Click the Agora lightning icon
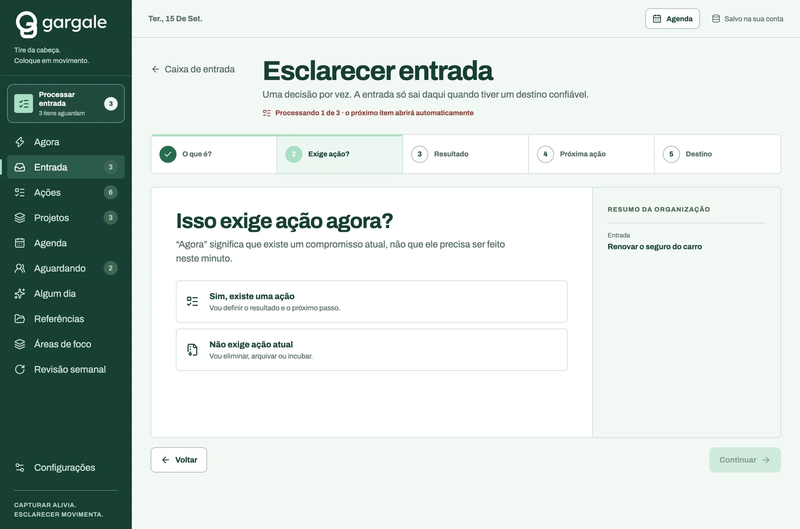Viewport: 800px width, 529px height. 20,142
